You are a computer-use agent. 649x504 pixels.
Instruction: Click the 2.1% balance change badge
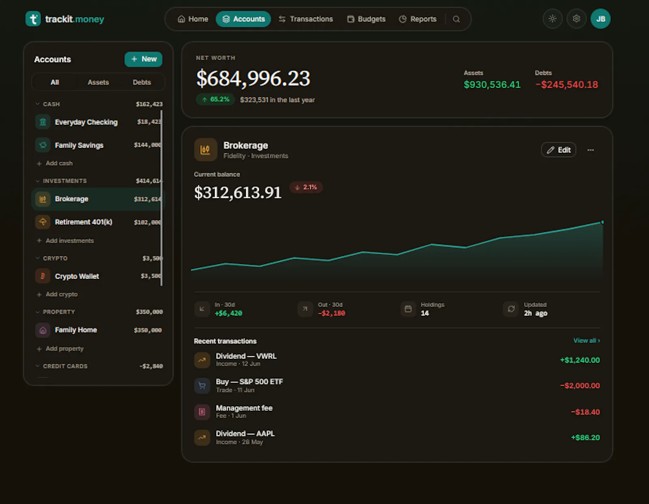(306, 187)
